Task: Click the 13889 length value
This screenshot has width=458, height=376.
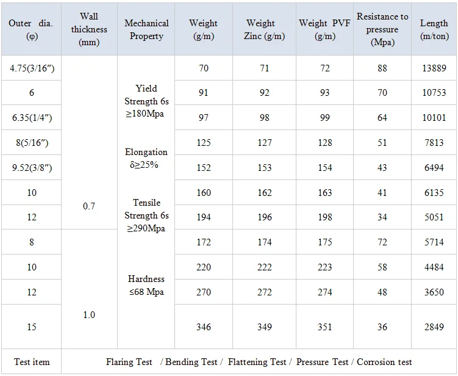Action: (434, 68)
